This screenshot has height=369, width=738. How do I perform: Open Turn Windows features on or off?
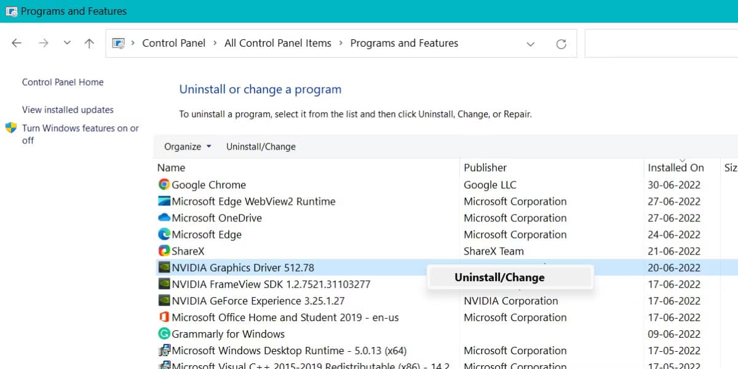(x=81, y=134)
